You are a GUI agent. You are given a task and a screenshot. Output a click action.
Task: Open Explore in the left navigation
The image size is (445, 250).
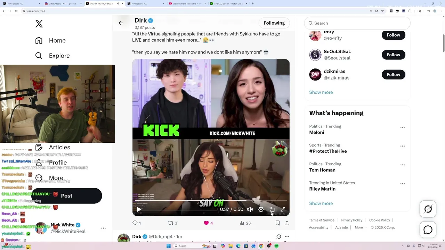[52, 56]
